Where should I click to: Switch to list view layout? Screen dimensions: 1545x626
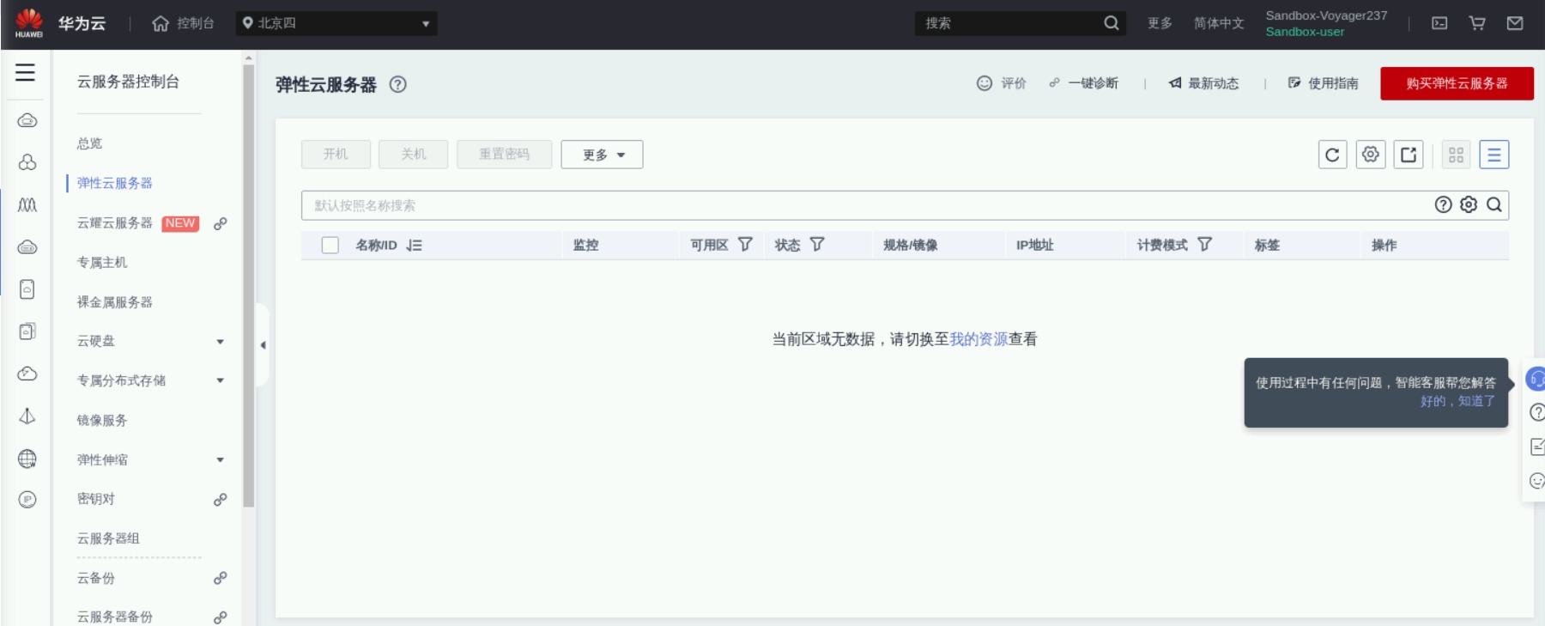pos(1493,155)
